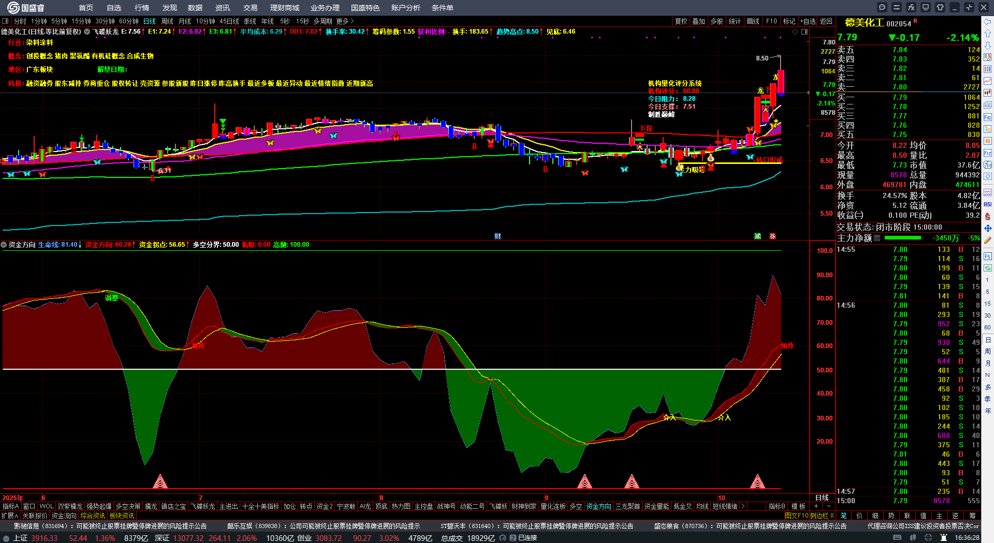Image resolution: width=994 pixels, height=543 pixels.
Task: Toggle the panel layout icon at chart top right
Action: coord(805,32)
